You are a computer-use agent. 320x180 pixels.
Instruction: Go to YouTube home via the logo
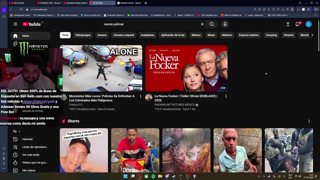pyautogui.click(x=31, y=24)
